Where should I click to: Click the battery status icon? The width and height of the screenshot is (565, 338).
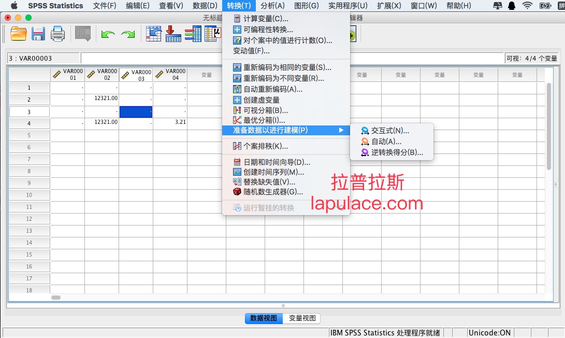point(545,5)
